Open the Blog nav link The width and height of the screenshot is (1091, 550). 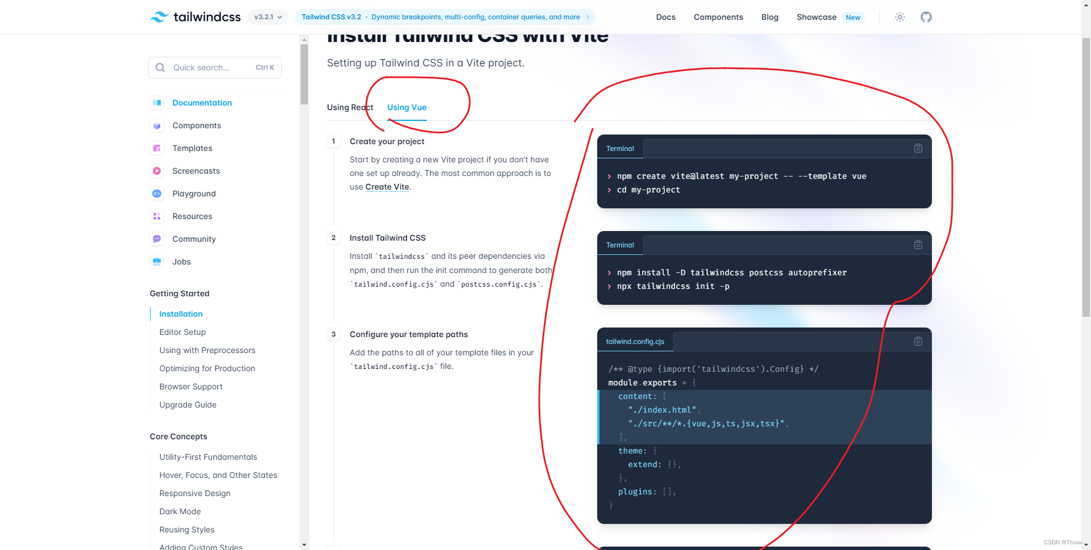click(769, 17)
